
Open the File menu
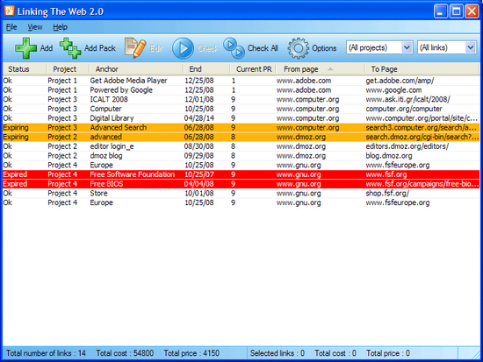point(11,27)
